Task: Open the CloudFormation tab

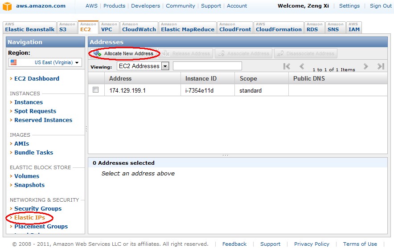Action: pos(279,27)
